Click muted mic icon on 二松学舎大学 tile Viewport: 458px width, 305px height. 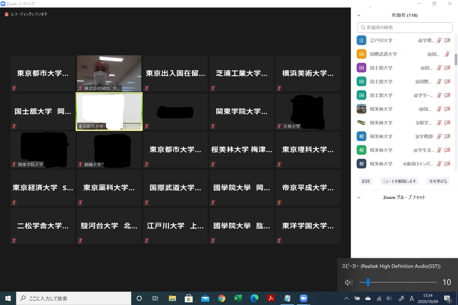click(14, 241)
